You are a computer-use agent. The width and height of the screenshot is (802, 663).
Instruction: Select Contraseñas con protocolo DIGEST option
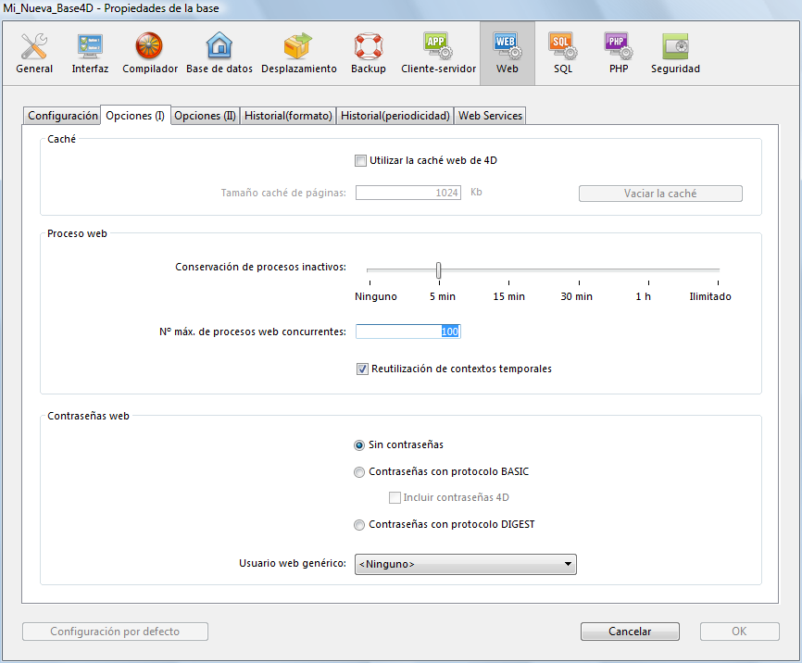point(359,525)
